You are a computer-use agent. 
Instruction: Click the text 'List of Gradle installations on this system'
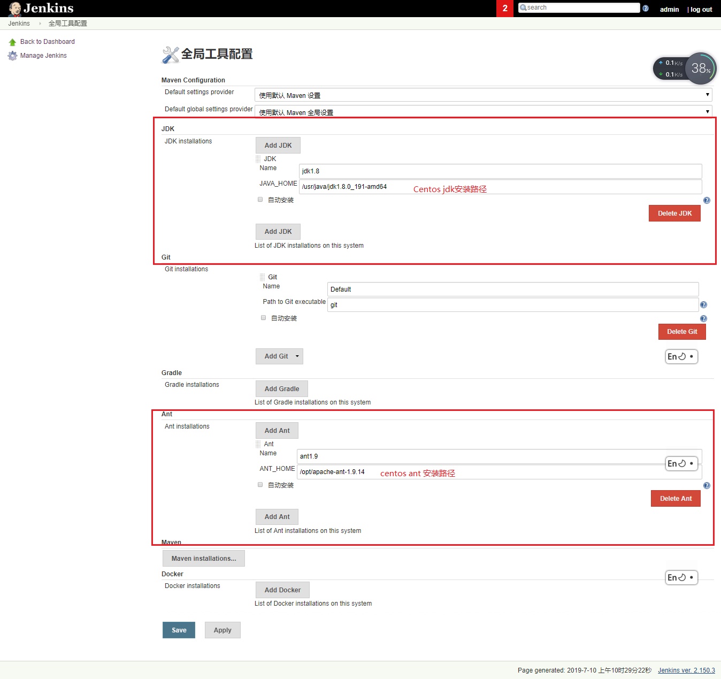(312, 402)
